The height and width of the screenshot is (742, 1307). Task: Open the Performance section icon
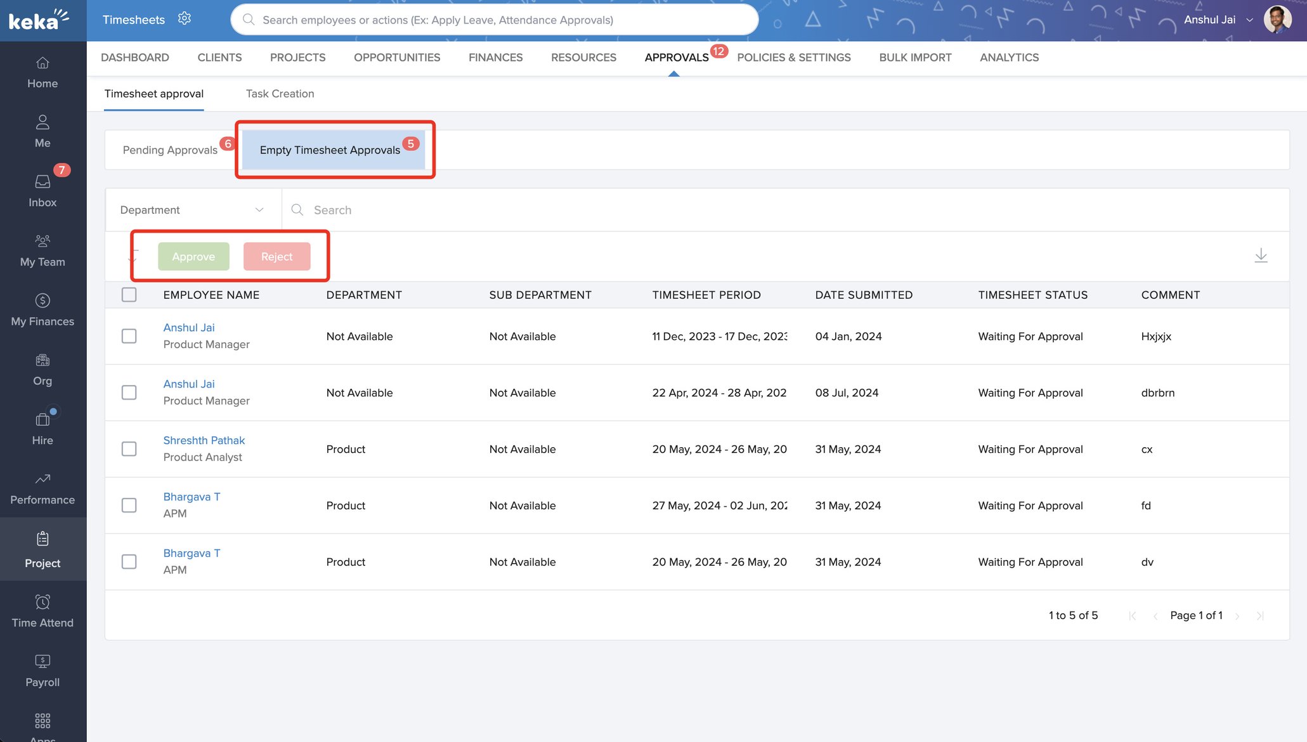pyautogui.click(x=42, y=479)
